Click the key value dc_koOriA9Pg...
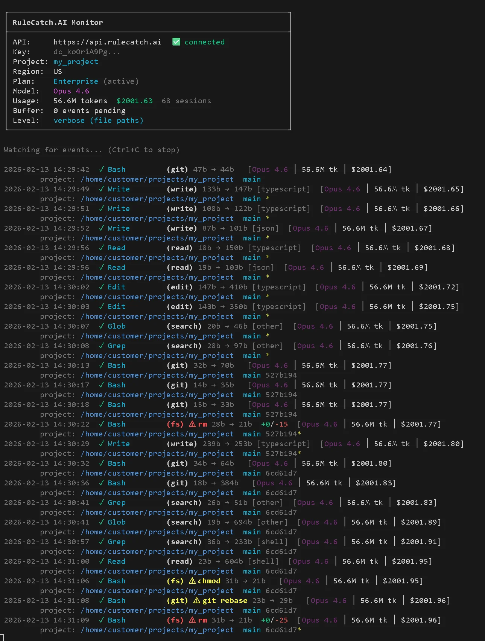The width and height of the screenshot is (485, 641). [87, 52]
